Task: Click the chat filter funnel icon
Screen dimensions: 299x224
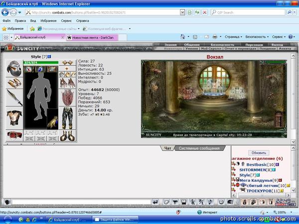Action: 175,202
